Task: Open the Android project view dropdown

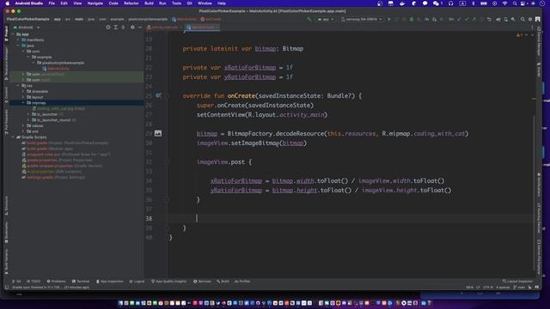Action: [x=27, y=27]
